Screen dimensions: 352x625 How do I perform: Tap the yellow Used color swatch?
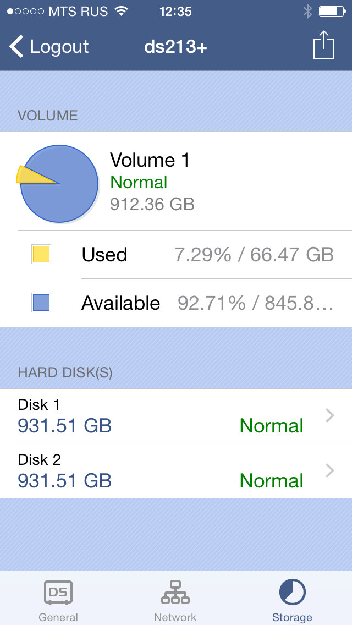41,255
